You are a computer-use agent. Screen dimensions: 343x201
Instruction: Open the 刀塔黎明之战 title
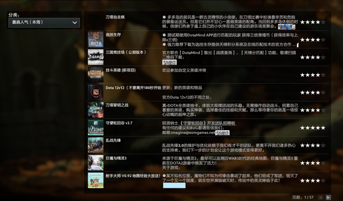pos(117,105)
